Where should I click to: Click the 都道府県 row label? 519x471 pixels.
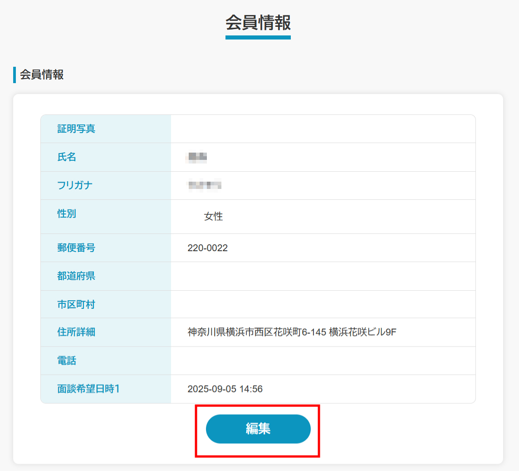[76, 276]
